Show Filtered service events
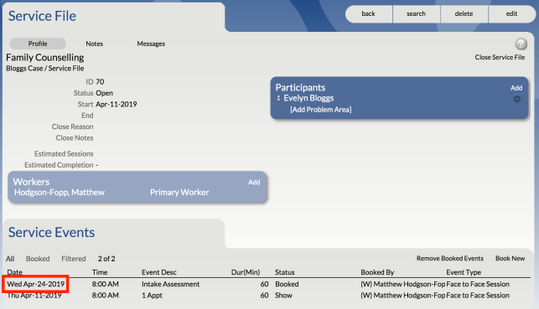 tap(74, 259)
